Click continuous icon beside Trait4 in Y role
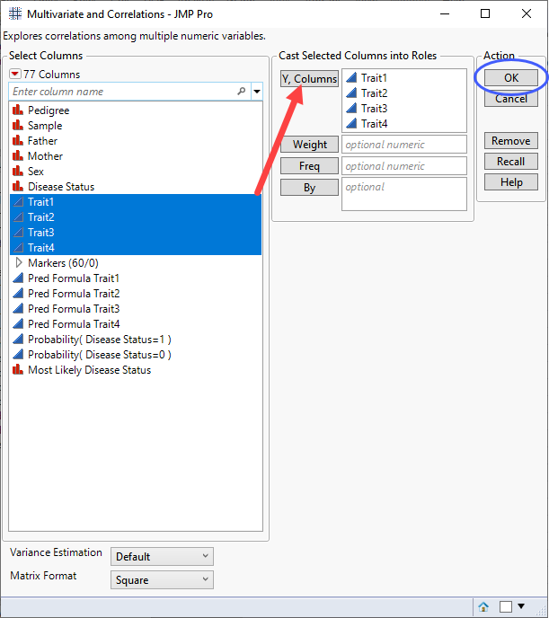 click(x=351, y=123)
